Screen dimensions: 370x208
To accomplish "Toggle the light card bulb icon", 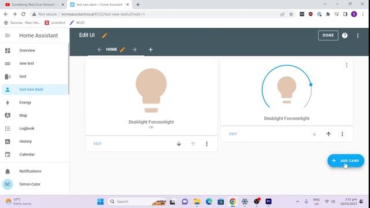I will point(287,90).
